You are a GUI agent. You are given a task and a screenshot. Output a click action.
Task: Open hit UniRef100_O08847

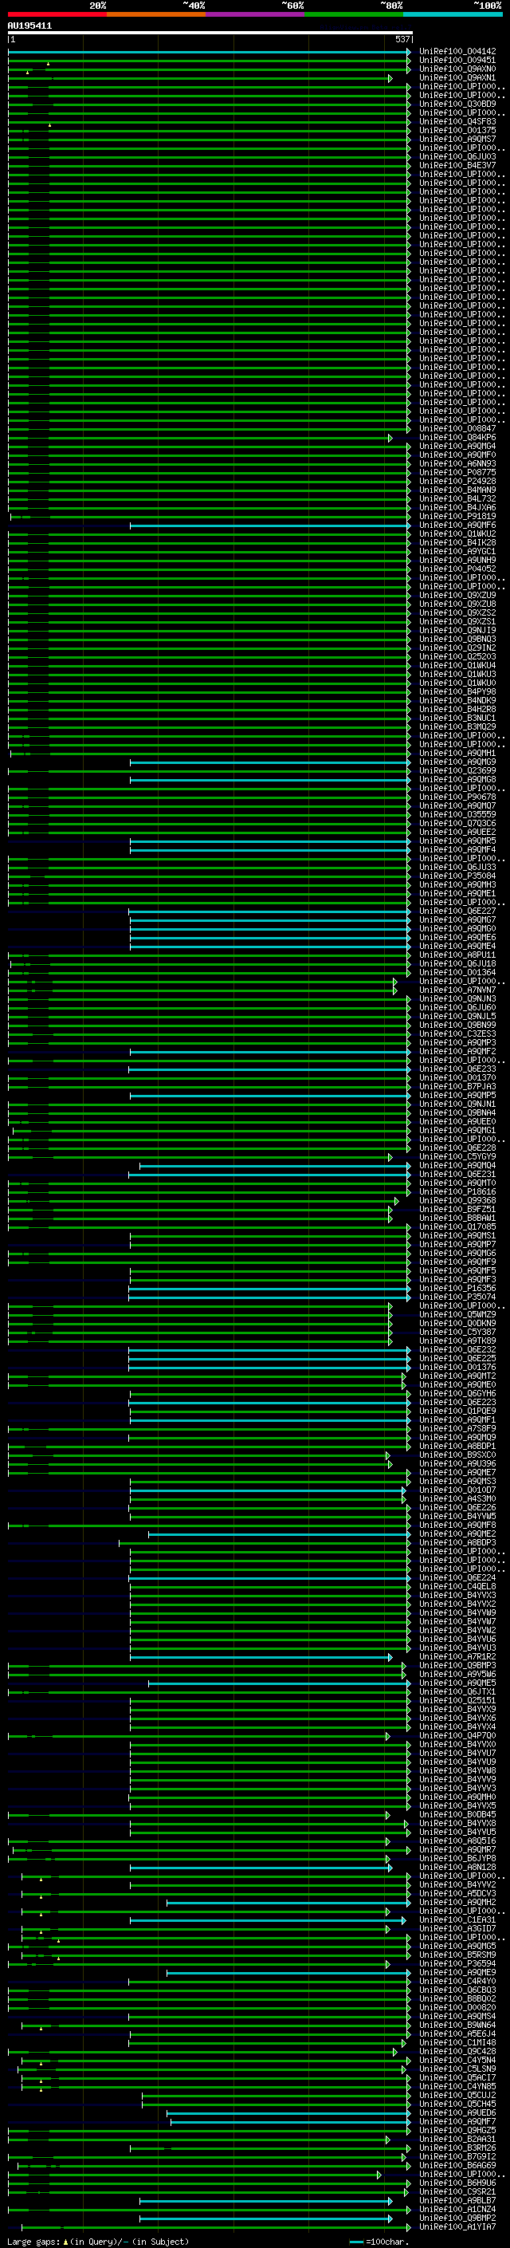click(x=457, y=428)
